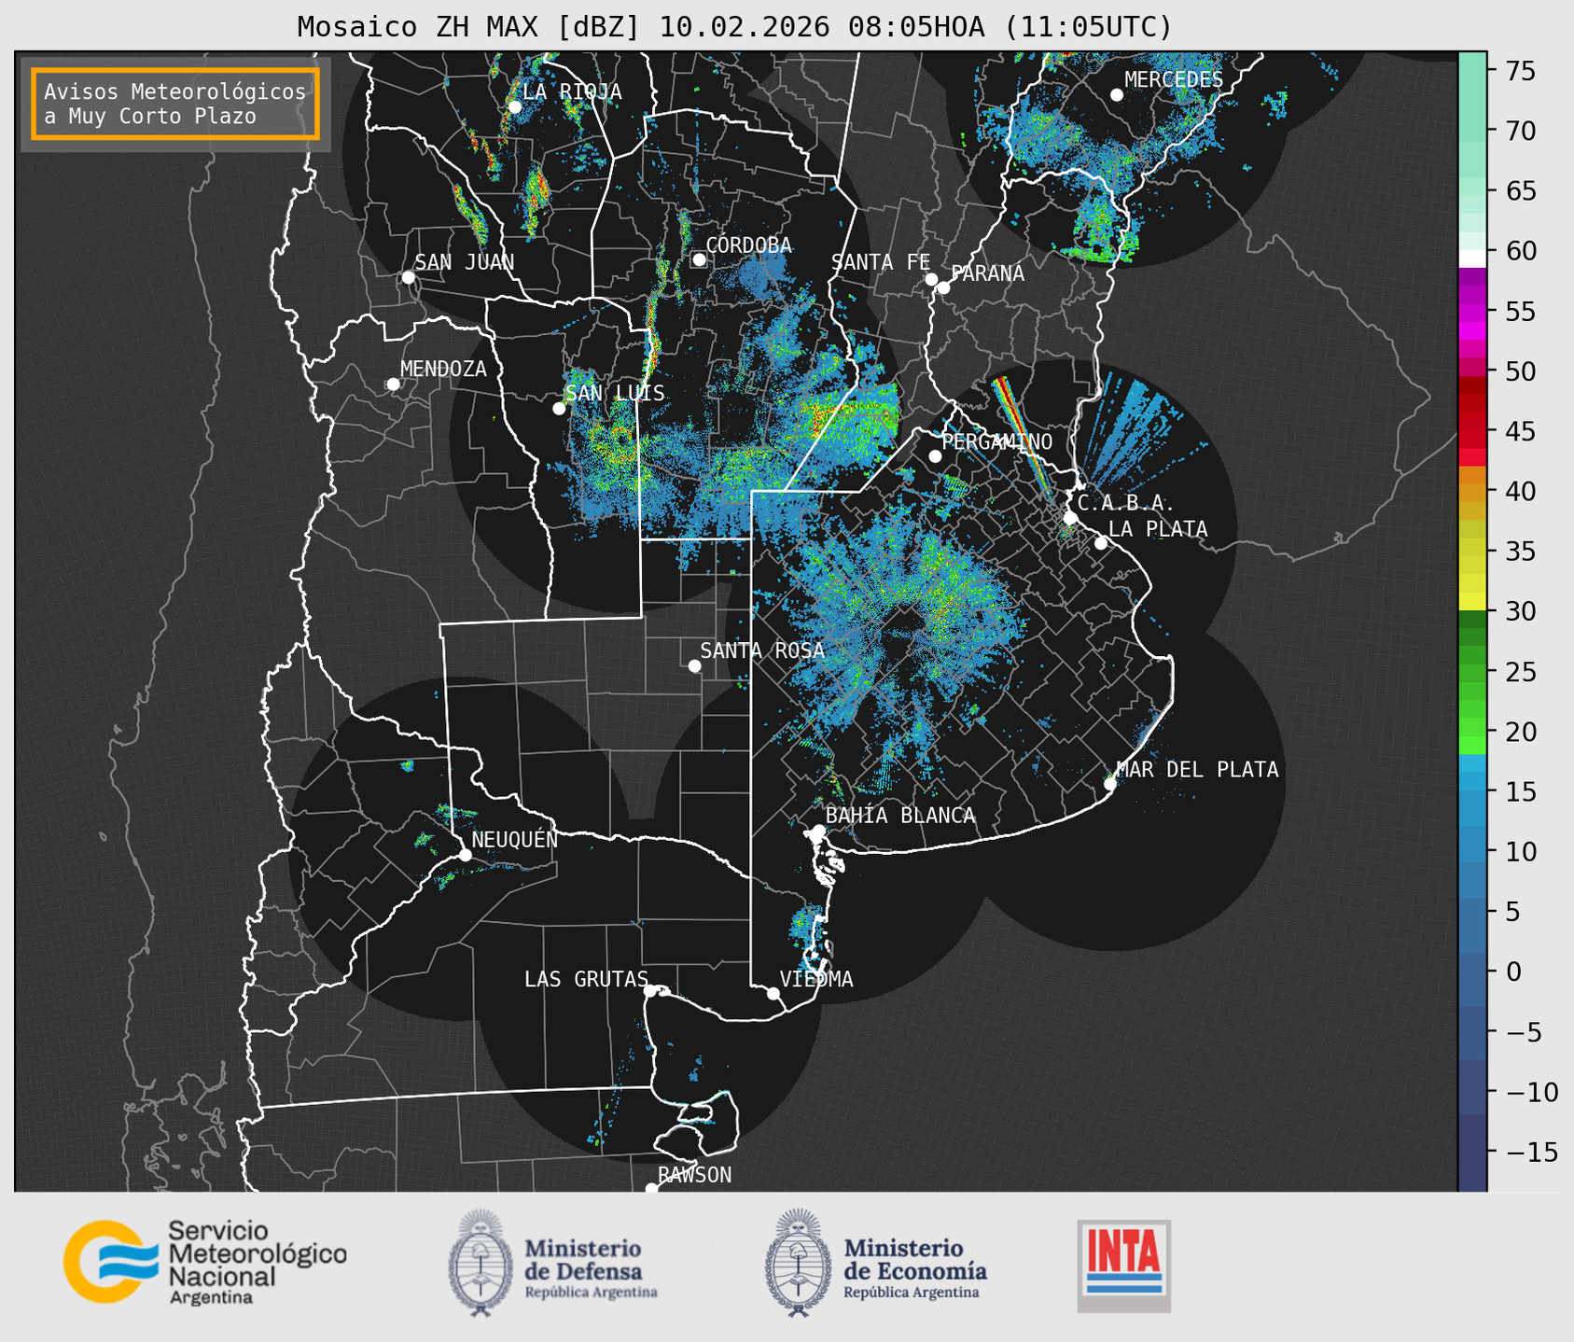Click the white 60 dBZ colorbar band
This screenshot has height=1342, width=1574.
click(1472, 259)
